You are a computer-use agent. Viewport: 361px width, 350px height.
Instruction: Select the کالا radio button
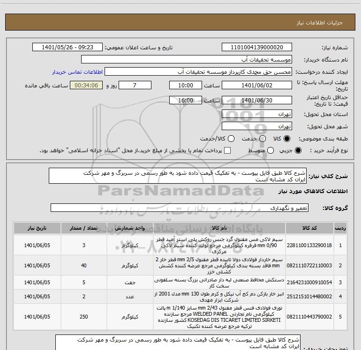pyautogui.click(x=287, y=139)
